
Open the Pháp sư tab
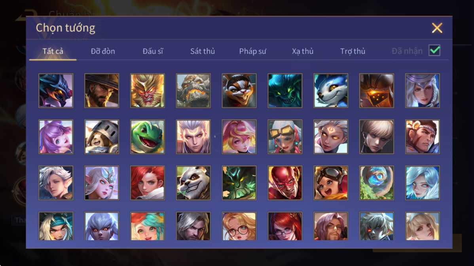pos(253,51)
